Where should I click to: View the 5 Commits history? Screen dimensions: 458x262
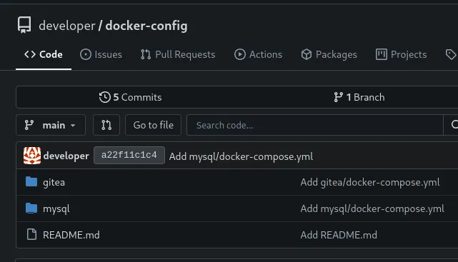tap(130, 97)
